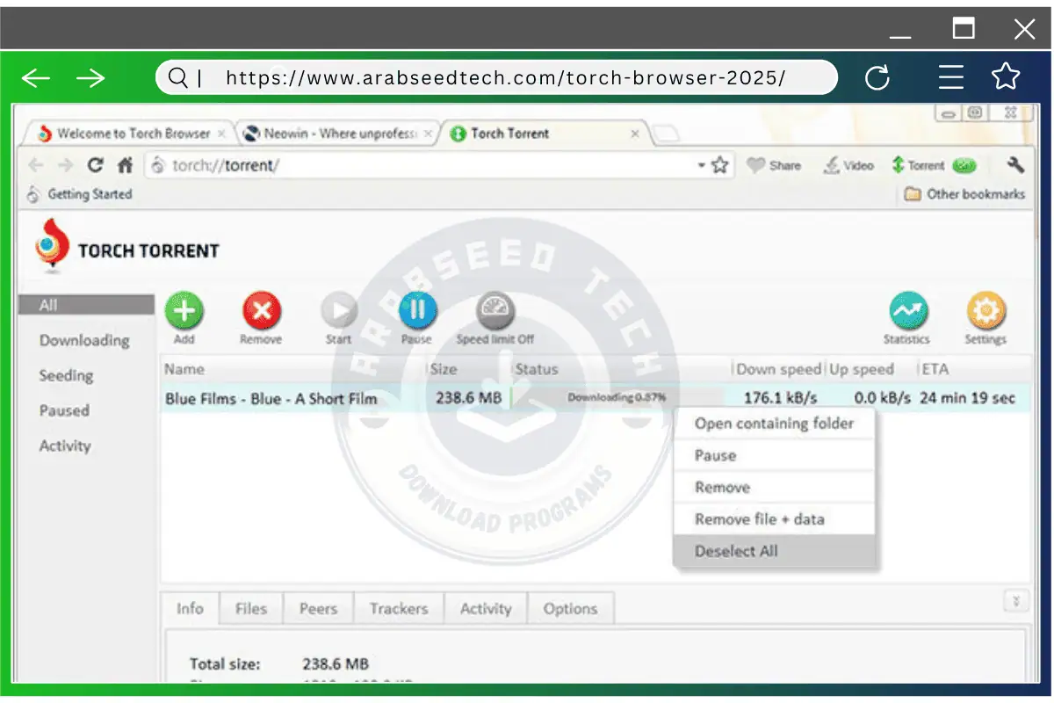
Task: Click the Start playback icon in the toolbar
Action: pyautogui.click(x=339, y=309)
